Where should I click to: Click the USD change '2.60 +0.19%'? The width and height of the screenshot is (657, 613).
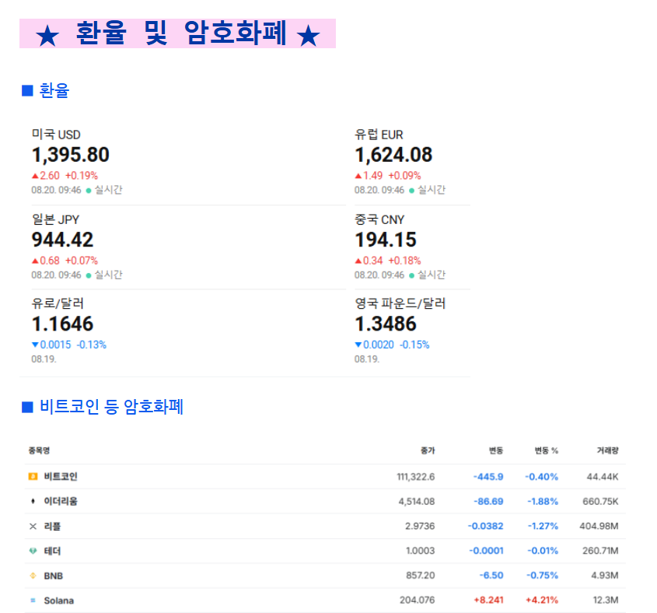[x=65, y=175]
